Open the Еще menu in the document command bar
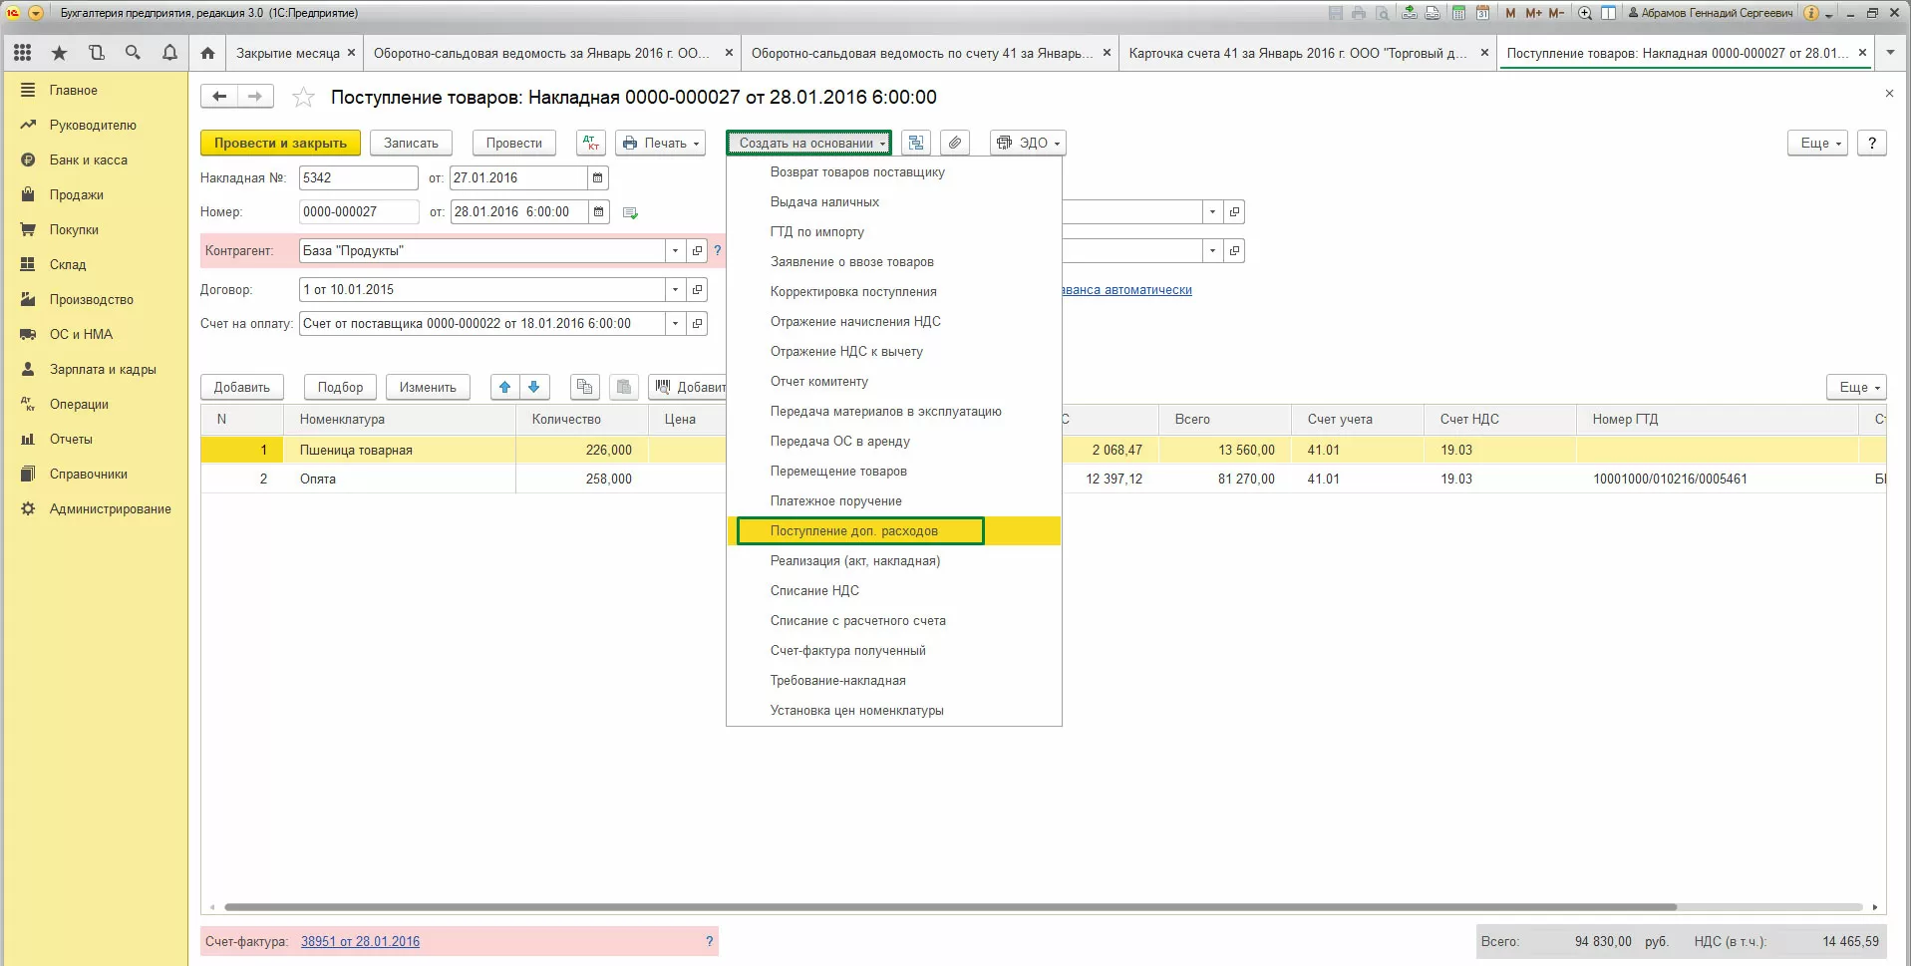The image size is (1911, 966). (x=1818, y=143)
